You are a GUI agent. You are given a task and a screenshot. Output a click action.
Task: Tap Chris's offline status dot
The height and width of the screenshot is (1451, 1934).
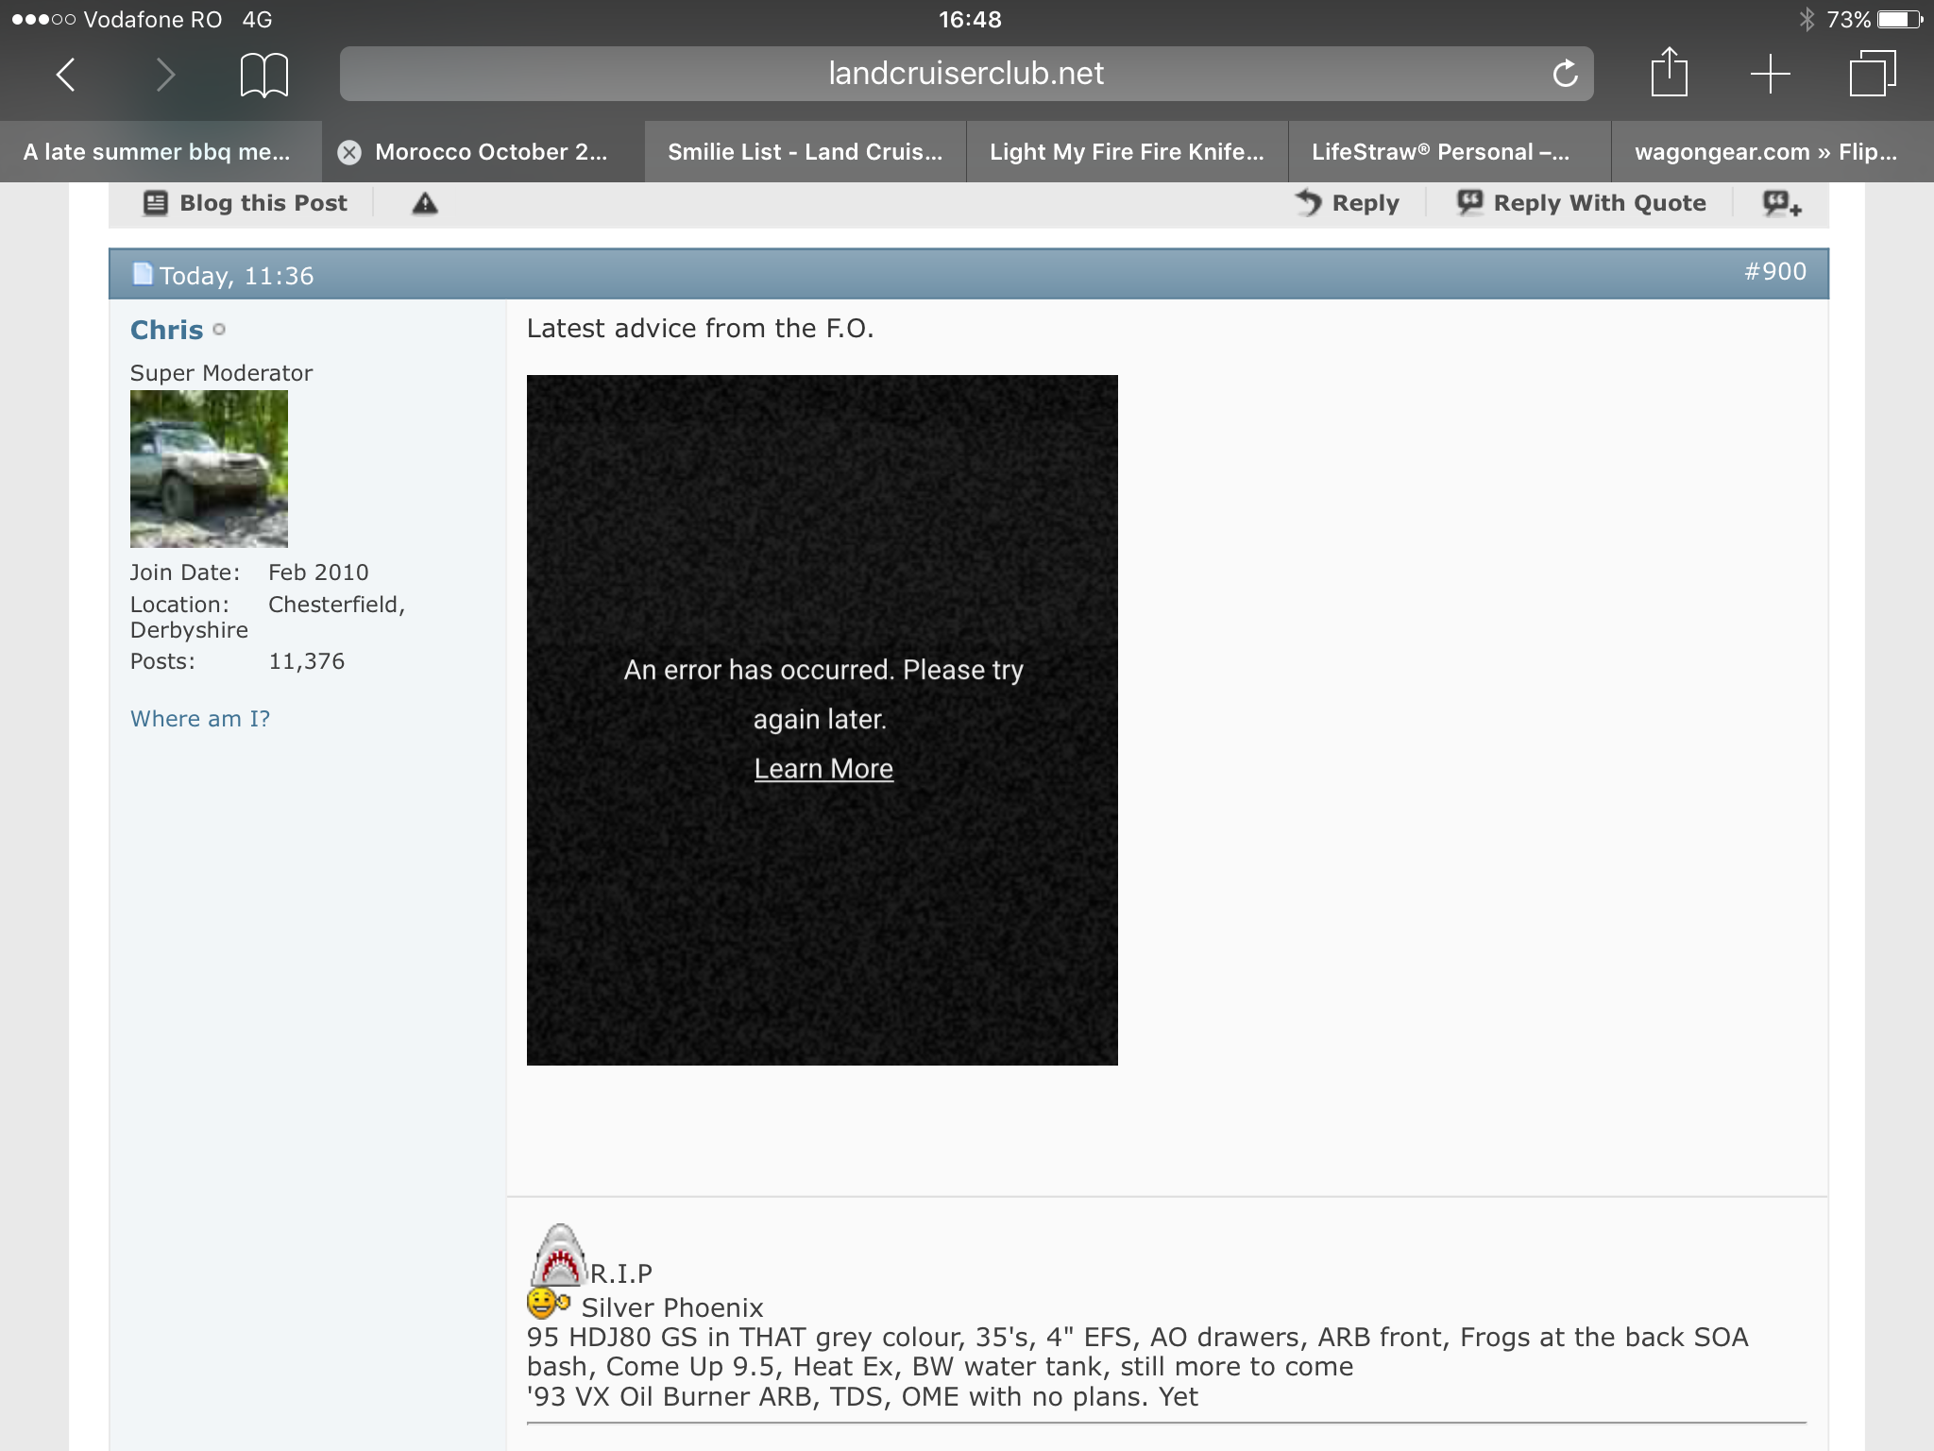pos(219,330)
